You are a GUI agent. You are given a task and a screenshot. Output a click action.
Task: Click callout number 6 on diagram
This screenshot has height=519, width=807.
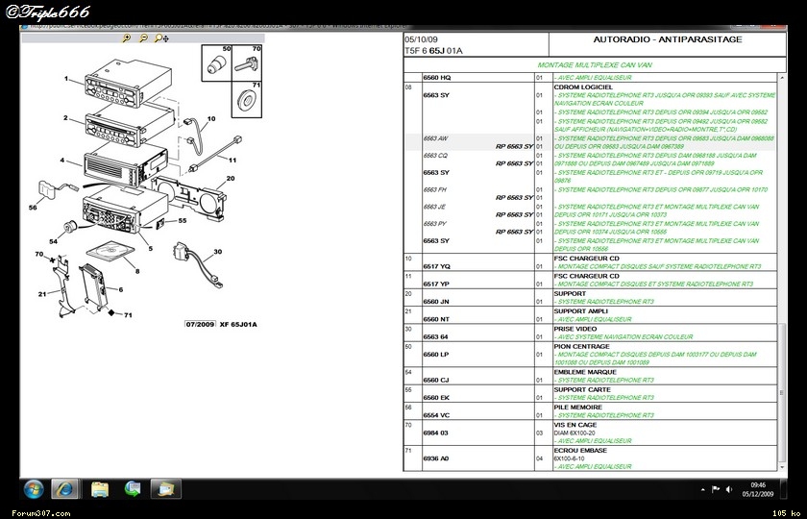(121, 290)
